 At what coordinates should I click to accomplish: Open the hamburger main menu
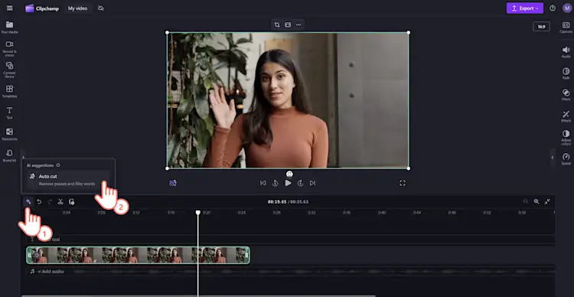tap(9, 8)
